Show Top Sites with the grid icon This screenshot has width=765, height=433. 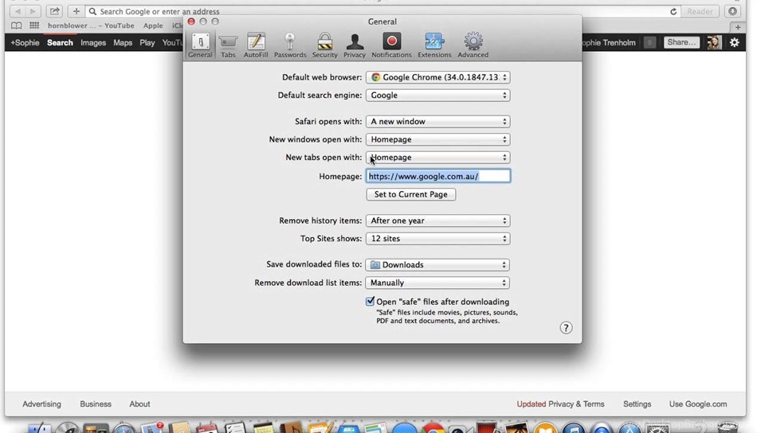[x=34, y=25]
